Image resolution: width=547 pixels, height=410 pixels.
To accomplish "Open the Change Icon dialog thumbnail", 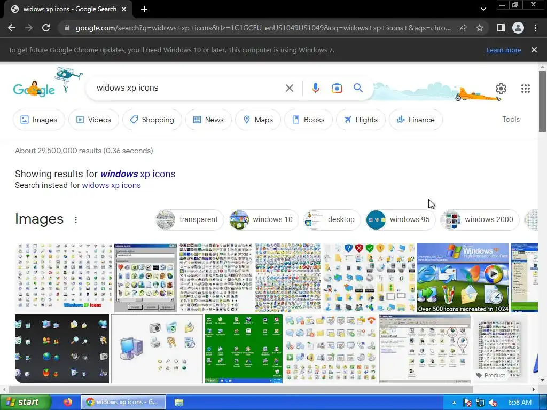I will coord(145,278).
